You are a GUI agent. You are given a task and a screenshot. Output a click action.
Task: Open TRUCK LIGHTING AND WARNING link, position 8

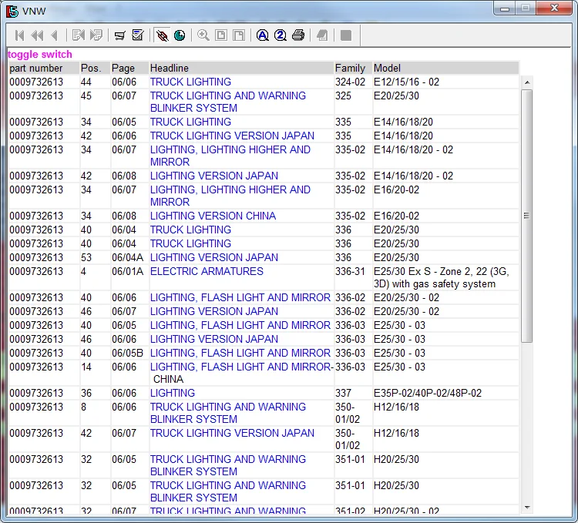tap(228, 413)
